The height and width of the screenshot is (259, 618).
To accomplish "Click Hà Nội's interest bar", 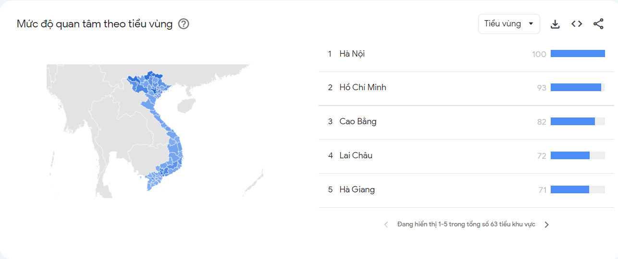I will tap(578, 54).
